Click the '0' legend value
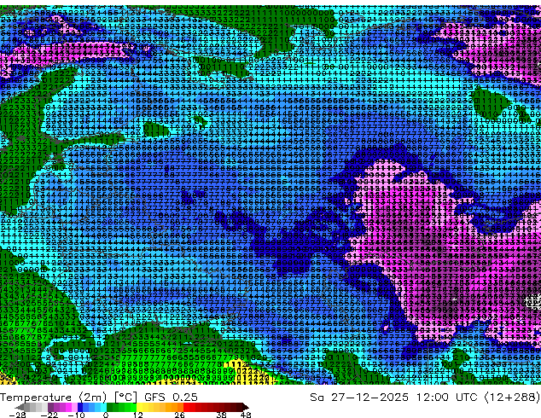Image resolution: width=541 pixels, height=418 pixels. [x=106, y=415]
